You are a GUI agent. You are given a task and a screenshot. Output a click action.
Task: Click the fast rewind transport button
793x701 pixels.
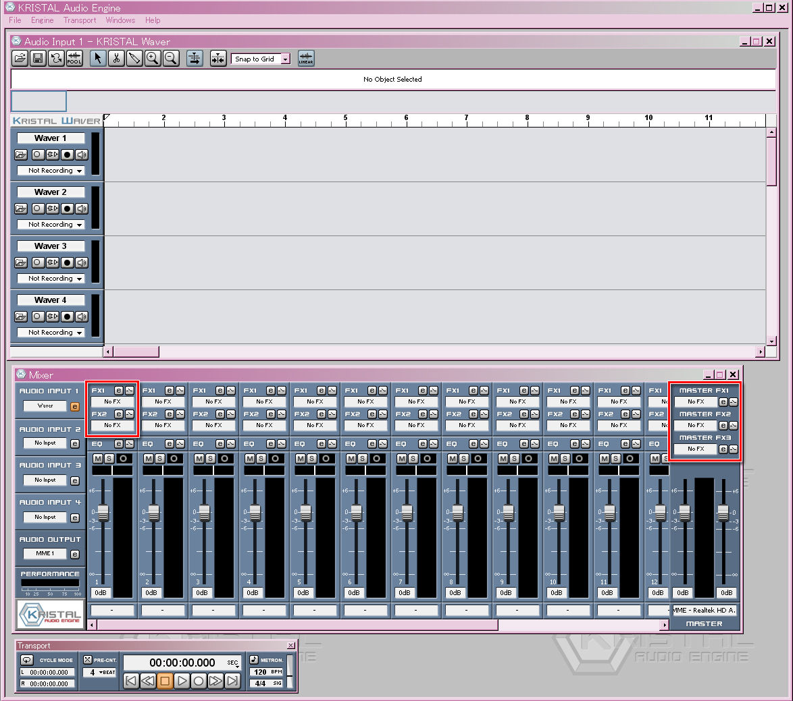(148, 681)
